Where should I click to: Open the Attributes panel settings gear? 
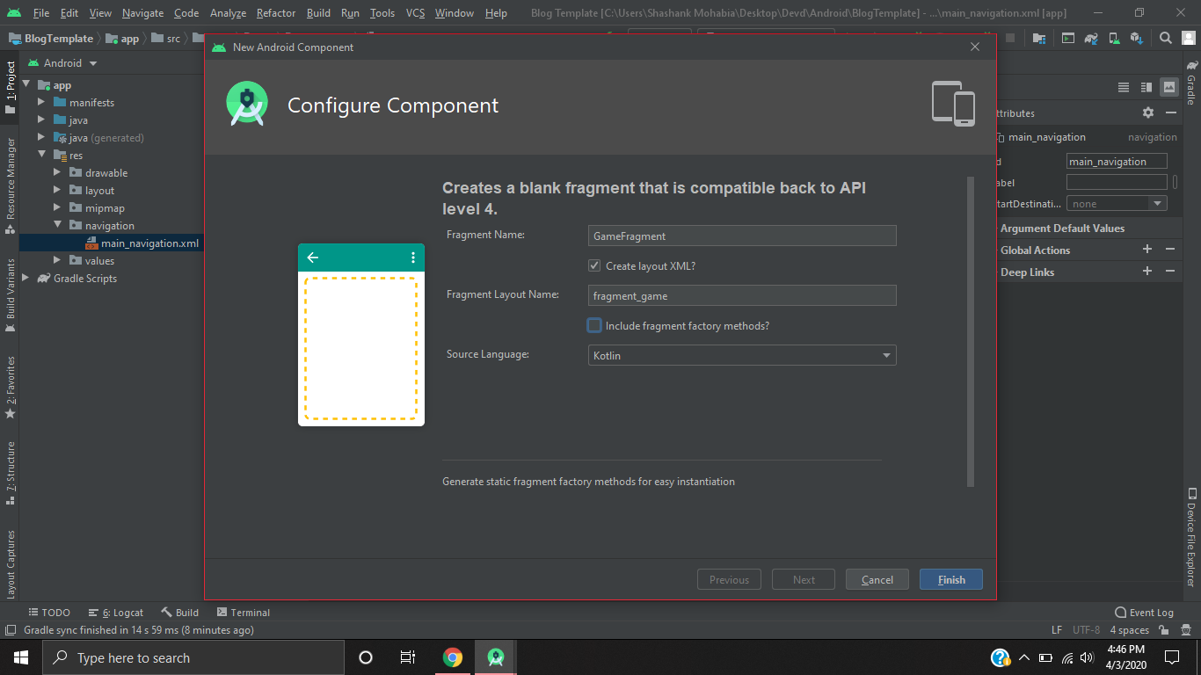(1148, 112)
